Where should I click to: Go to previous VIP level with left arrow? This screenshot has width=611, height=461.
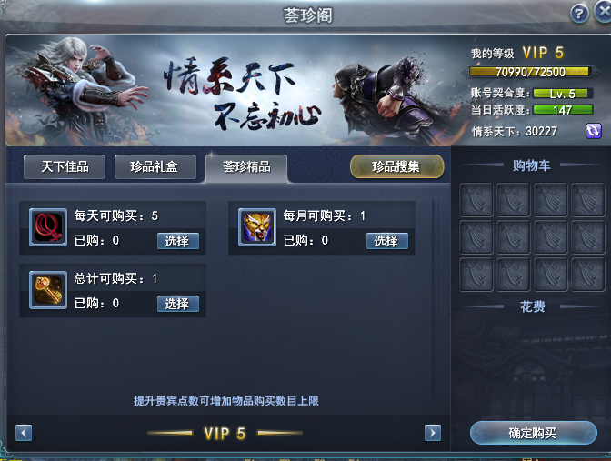(24, 433)
